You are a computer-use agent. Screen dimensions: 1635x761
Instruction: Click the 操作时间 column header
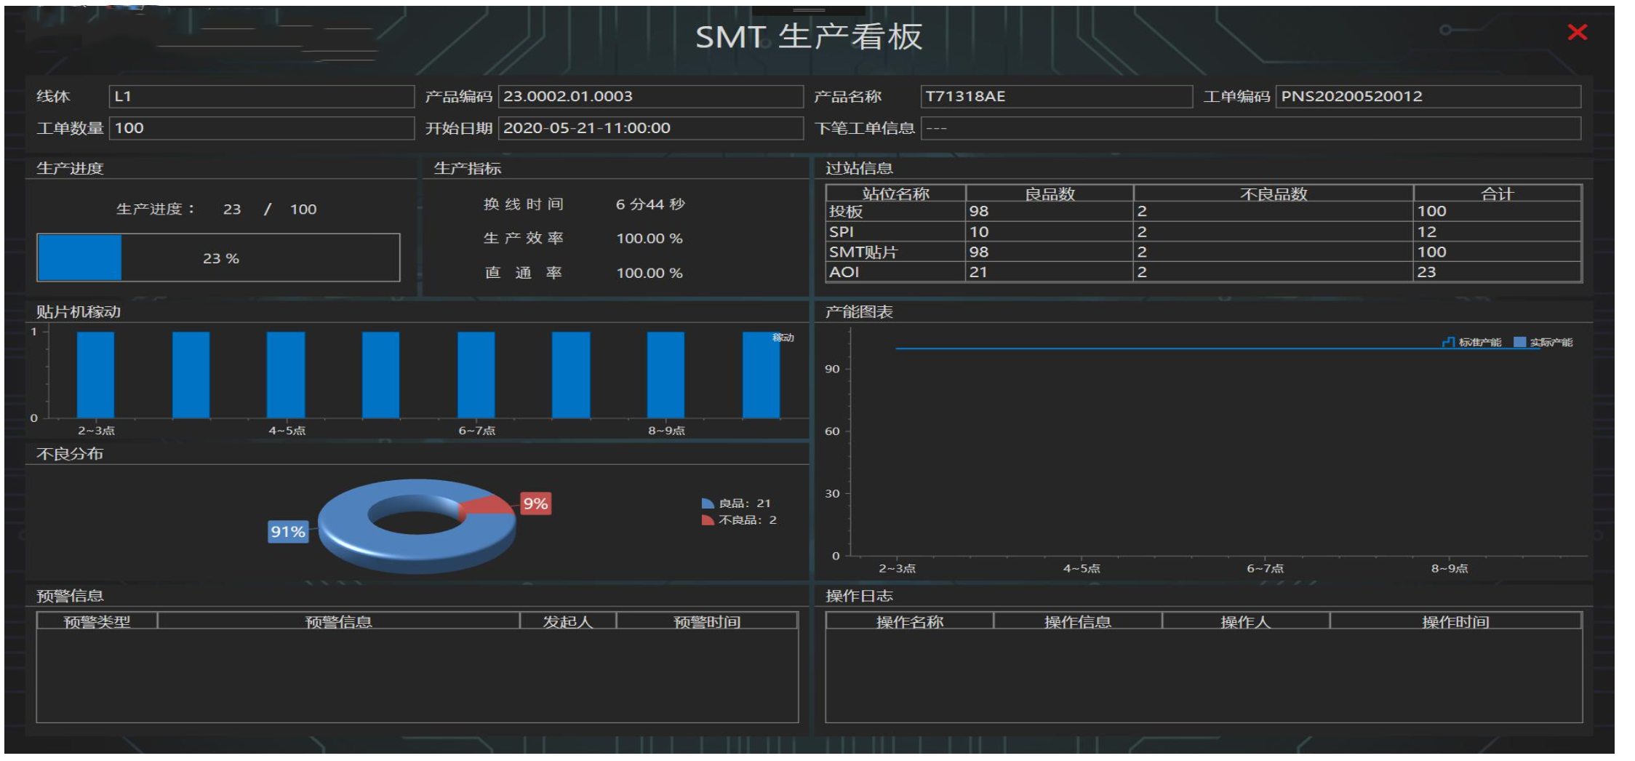pos(1455,621)
